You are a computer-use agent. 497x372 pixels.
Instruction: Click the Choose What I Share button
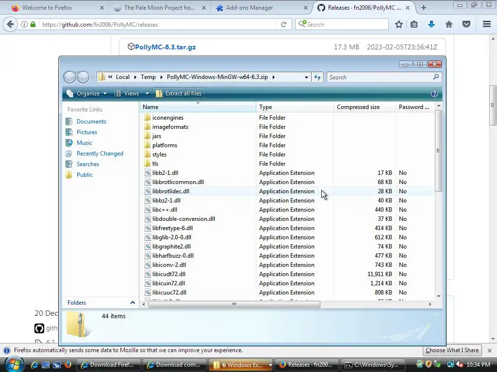(452, 350)
